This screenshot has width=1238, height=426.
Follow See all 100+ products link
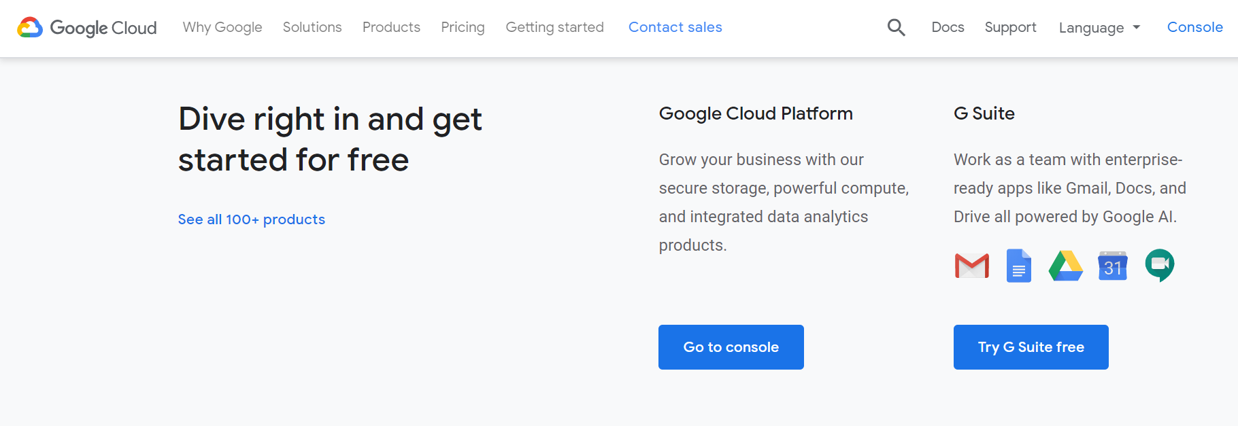click(x=252, y=219)
